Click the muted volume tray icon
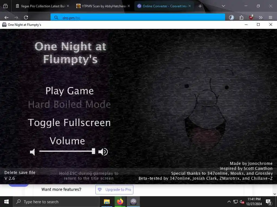The image size is (277, 207). [x=242, y=202]
